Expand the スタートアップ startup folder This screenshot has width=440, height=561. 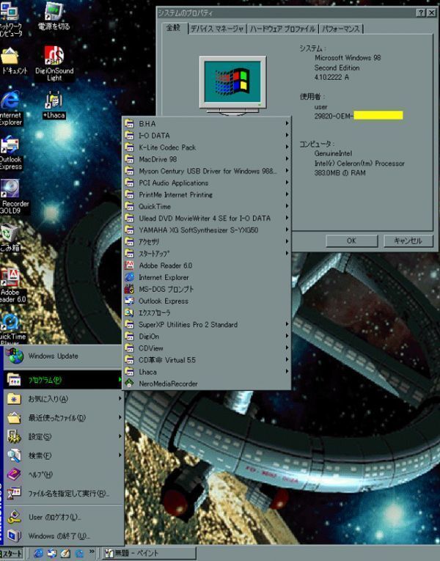pos(207,253)
